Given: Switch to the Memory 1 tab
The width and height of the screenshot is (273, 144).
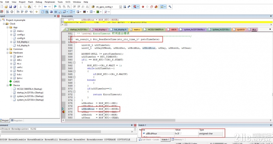Looking at the screenshot, I should (178, 139).
